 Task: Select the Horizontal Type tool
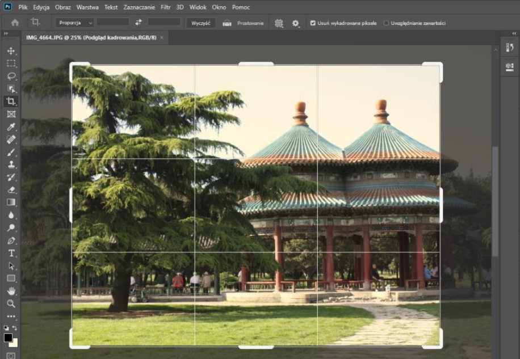pos(11,253)
